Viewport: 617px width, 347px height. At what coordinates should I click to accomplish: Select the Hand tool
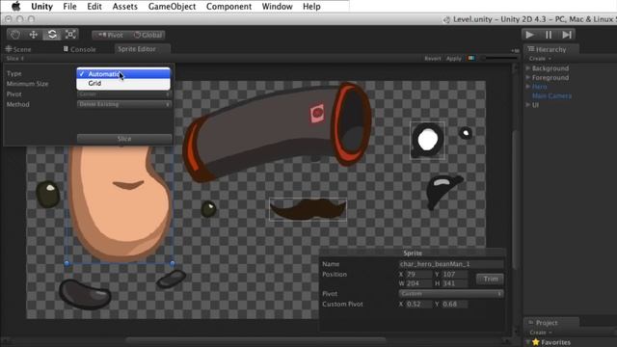coord(15,35)
